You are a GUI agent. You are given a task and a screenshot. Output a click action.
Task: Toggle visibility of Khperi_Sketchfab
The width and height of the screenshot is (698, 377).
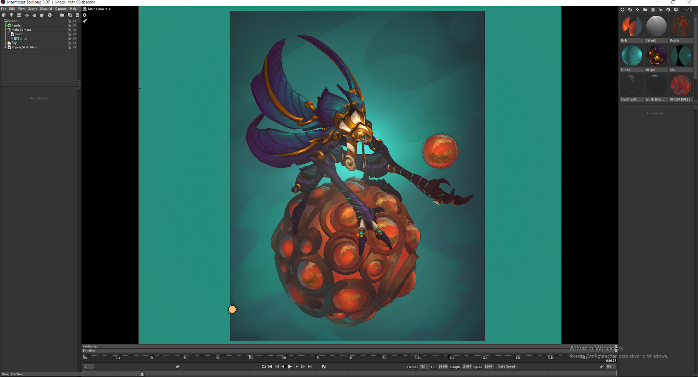(x=75, y=47)
